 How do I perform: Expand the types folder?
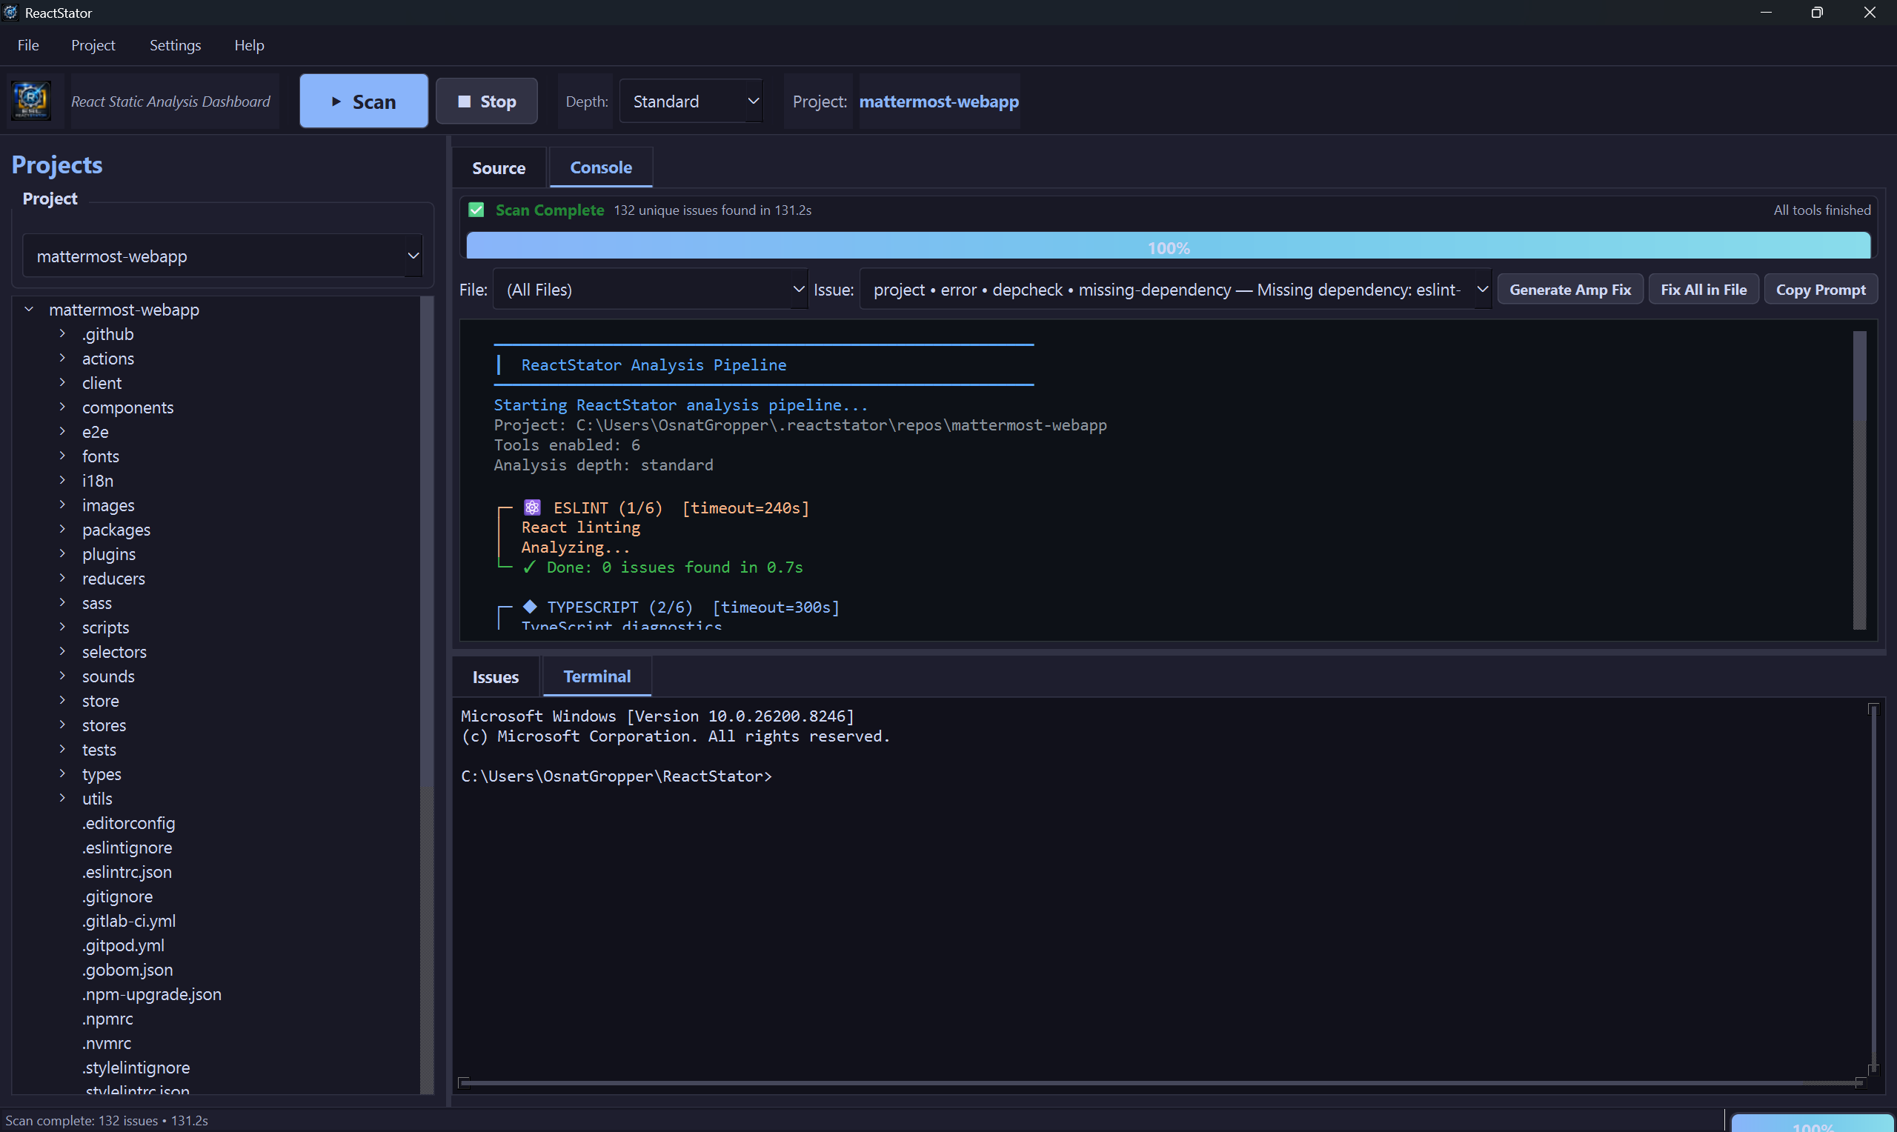coord(62,773)
